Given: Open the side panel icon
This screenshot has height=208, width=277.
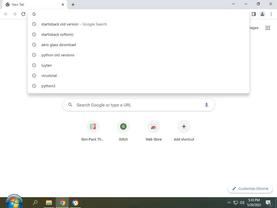Looking at the screenshot, I should pos(254,14).
